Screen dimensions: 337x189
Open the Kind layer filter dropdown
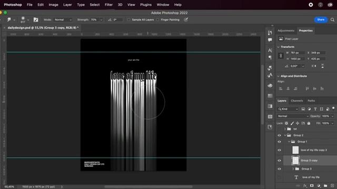[x=288, y=109]
